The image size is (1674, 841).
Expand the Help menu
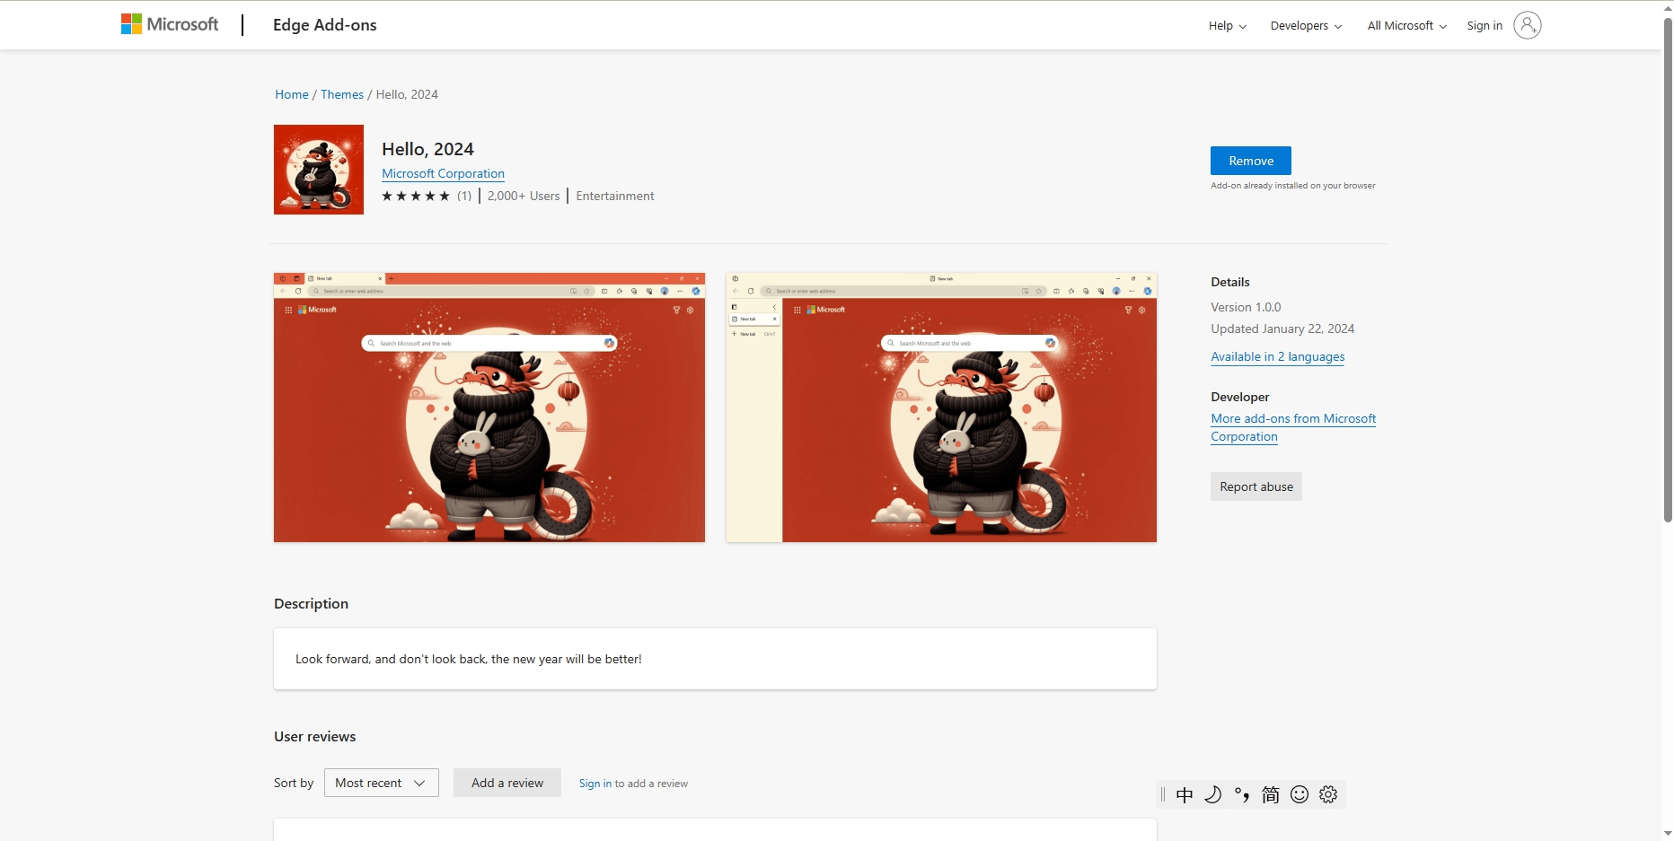tap(1227, 26)
